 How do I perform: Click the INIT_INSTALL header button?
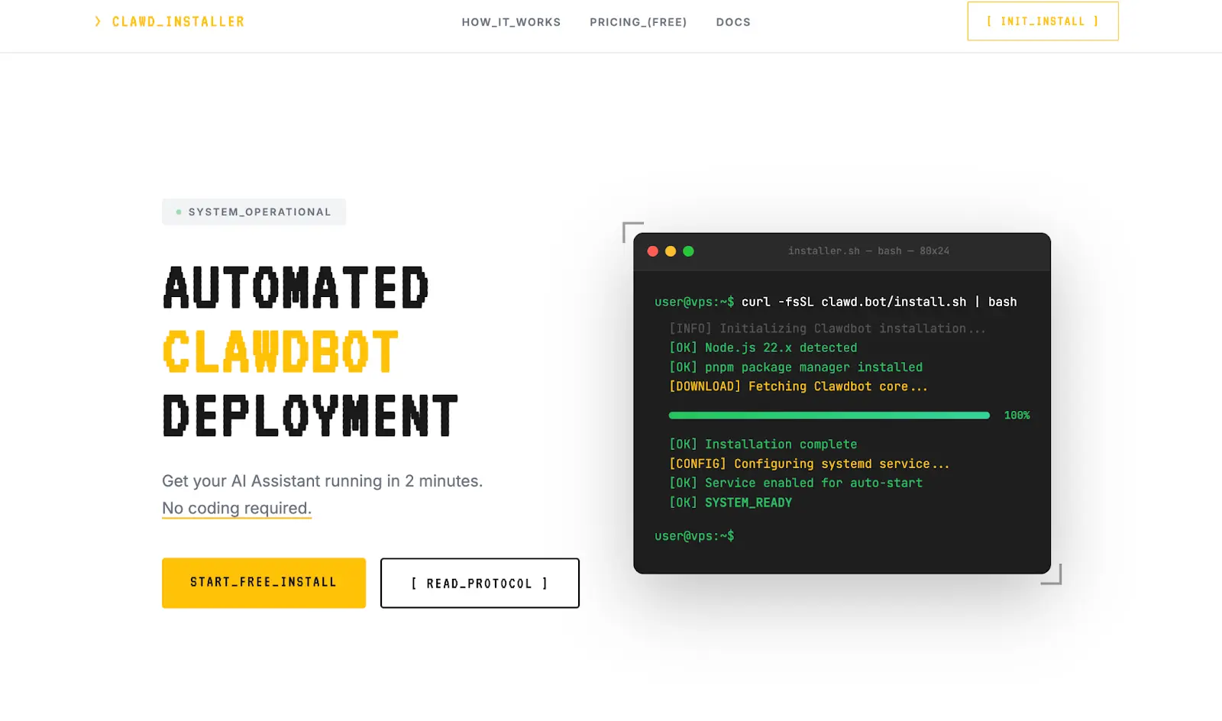1043,21
